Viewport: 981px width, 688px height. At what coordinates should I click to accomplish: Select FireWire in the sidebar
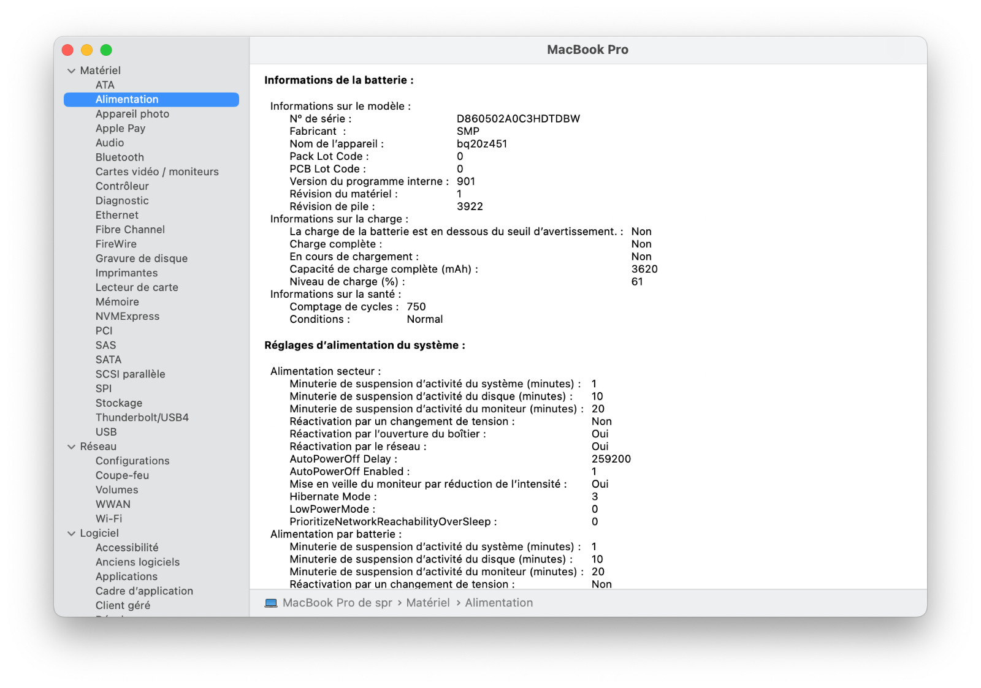click(x=116, y=244)
